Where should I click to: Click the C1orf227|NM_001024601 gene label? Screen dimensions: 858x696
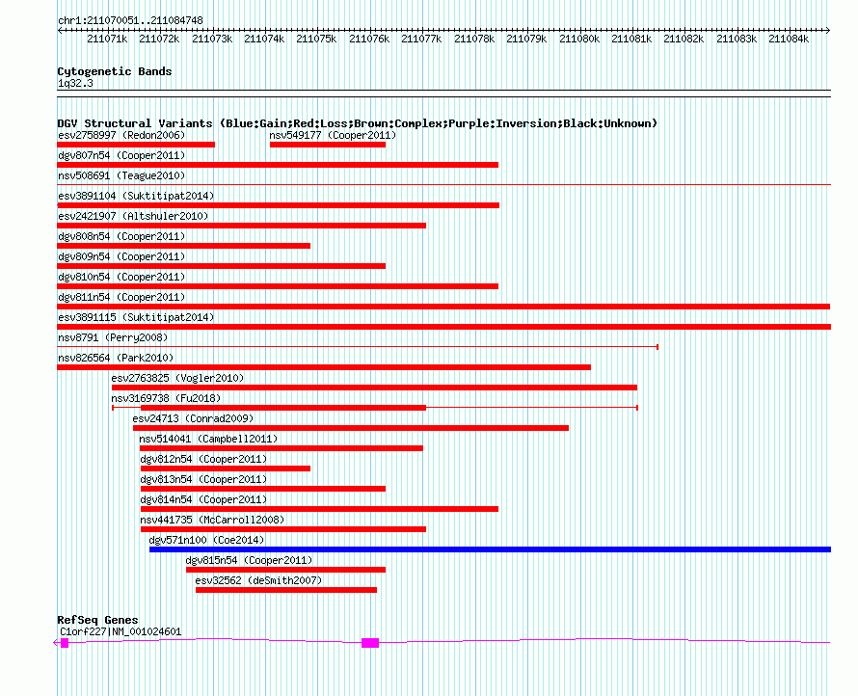coord(121,631)
